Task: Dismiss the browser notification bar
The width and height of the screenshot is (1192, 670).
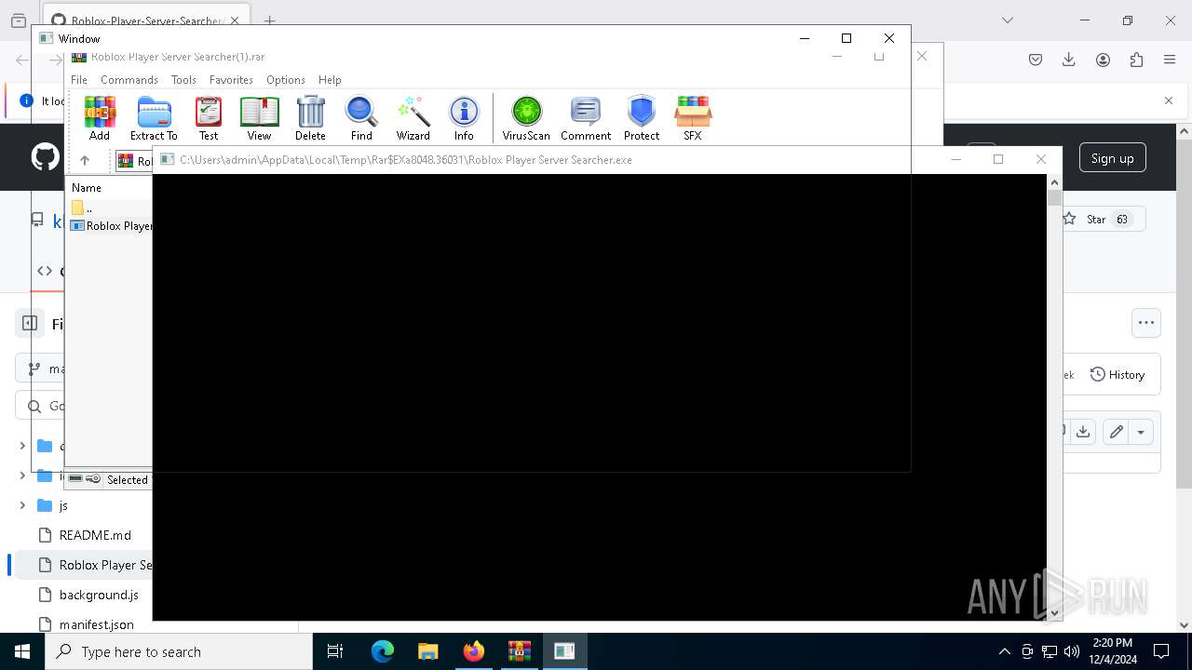Action: pyautogui.click(x=1169, y=100)
